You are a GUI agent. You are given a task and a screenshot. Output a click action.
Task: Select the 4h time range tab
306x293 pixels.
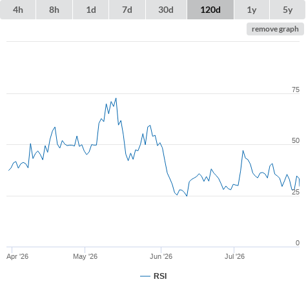(18, 10)
